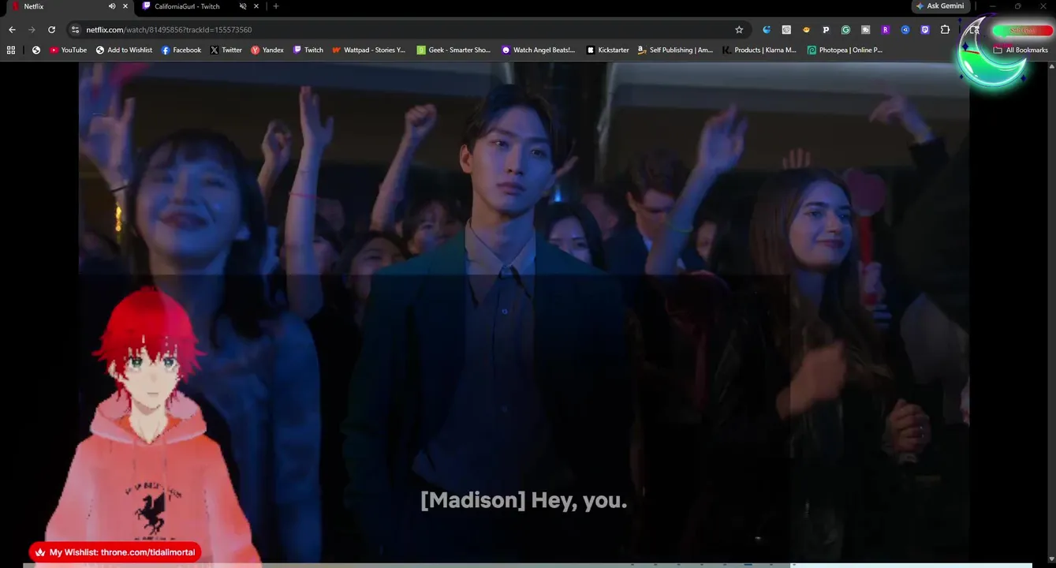1056x568 pixels.
Task: Open the YouTube bookmark
Action: [x=69, y=50]
